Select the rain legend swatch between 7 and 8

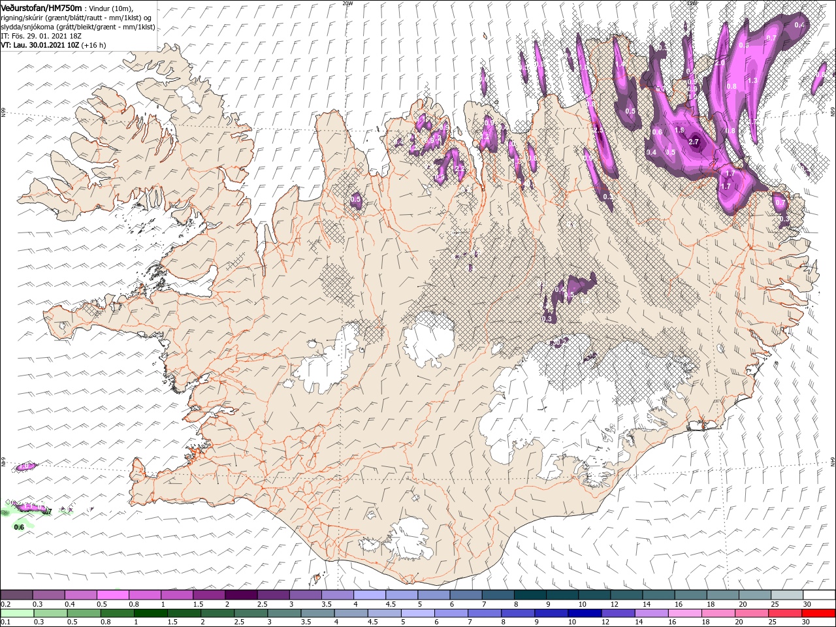pos(483,613)
